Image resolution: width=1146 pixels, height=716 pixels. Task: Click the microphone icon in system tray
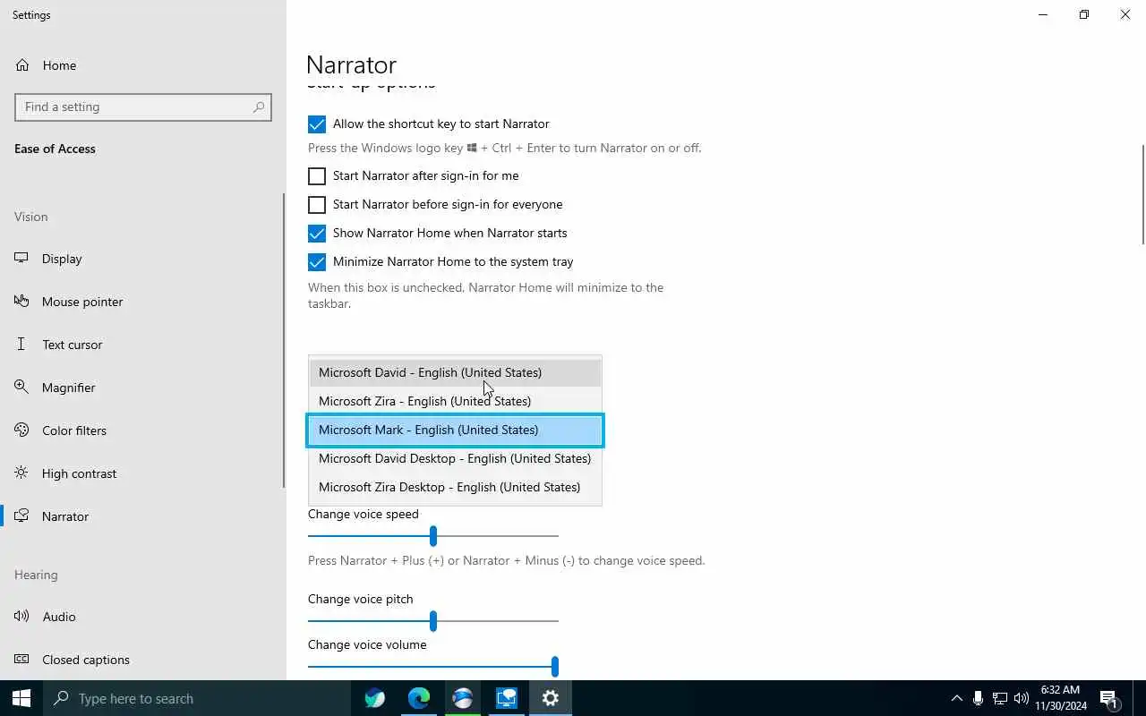point(979,698)
